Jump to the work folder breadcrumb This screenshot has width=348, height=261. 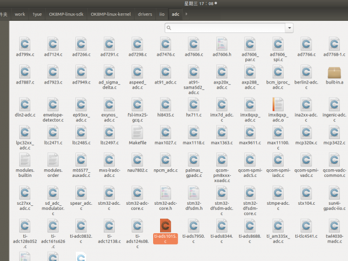[20, 13]
